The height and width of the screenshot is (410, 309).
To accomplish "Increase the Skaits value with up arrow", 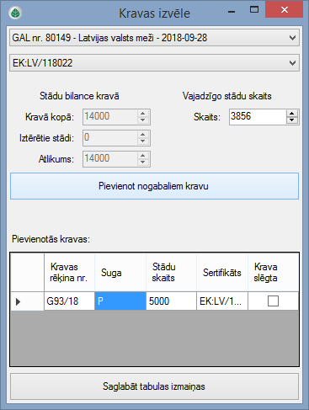I will pyautogui.click(x=292, y=114).
